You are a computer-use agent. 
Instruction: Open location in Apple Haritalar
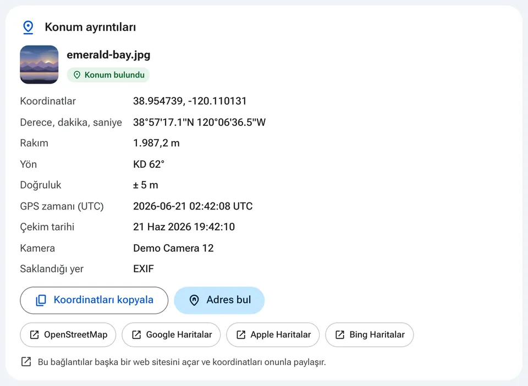tap(273, 335)
